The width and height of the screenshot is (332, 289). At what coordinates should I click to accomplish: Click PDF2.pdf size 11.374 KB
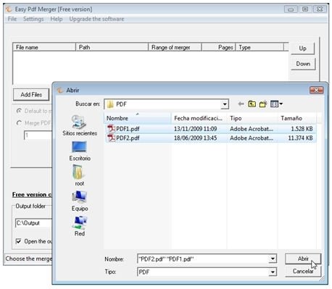coord(300,138)
